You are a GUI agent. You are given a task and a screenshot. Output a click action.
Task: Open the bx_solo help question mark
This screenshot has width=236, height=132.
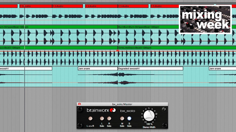(165, 109)
